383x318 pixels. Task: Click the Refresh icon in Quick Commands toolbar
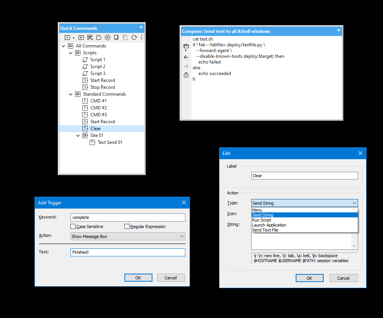point(134,38)
